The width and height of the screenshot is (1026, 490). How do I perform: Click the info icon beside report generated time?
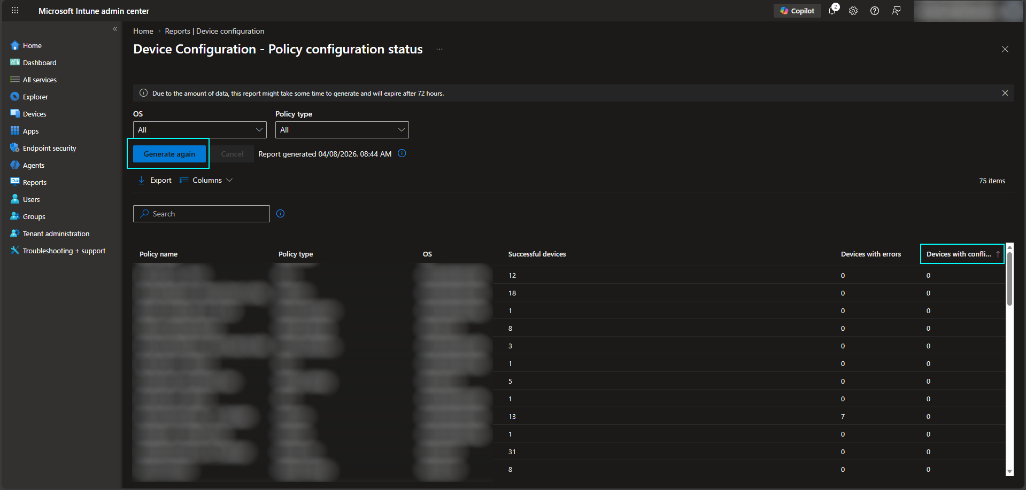(402, 153)
